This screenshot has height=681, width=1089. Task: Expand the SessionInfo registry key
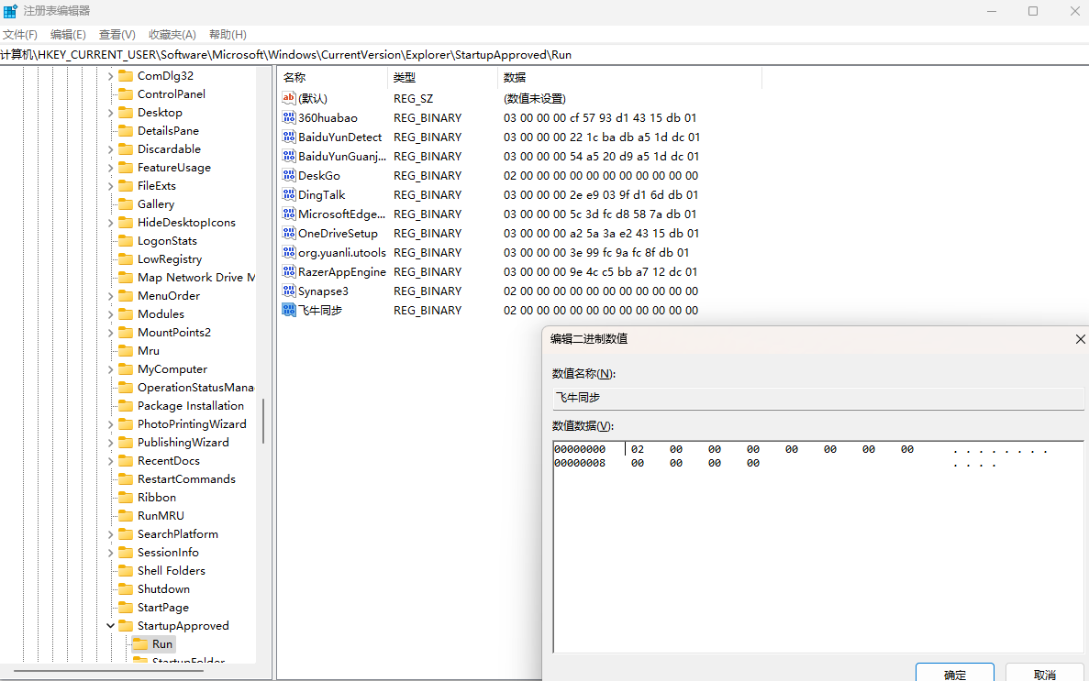(x=111, y=553)
